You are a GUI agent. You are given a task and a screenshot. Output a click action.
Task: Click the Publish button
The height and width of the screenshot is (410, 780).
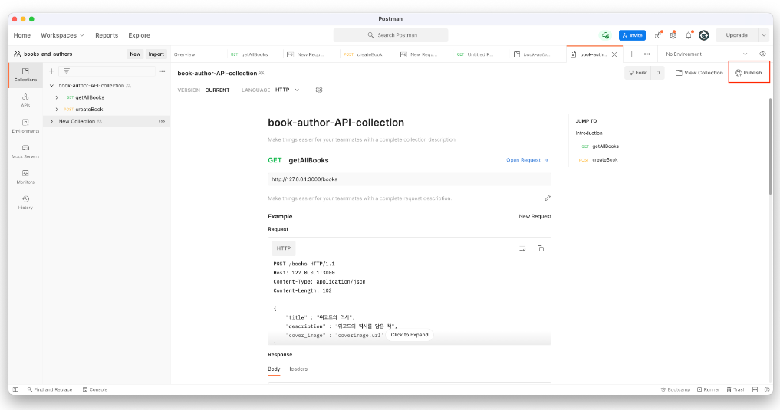click(749, 73)
